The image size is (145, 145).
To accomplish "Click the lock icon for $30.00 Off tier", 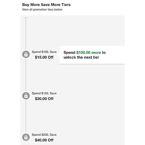I will [26, 96].
